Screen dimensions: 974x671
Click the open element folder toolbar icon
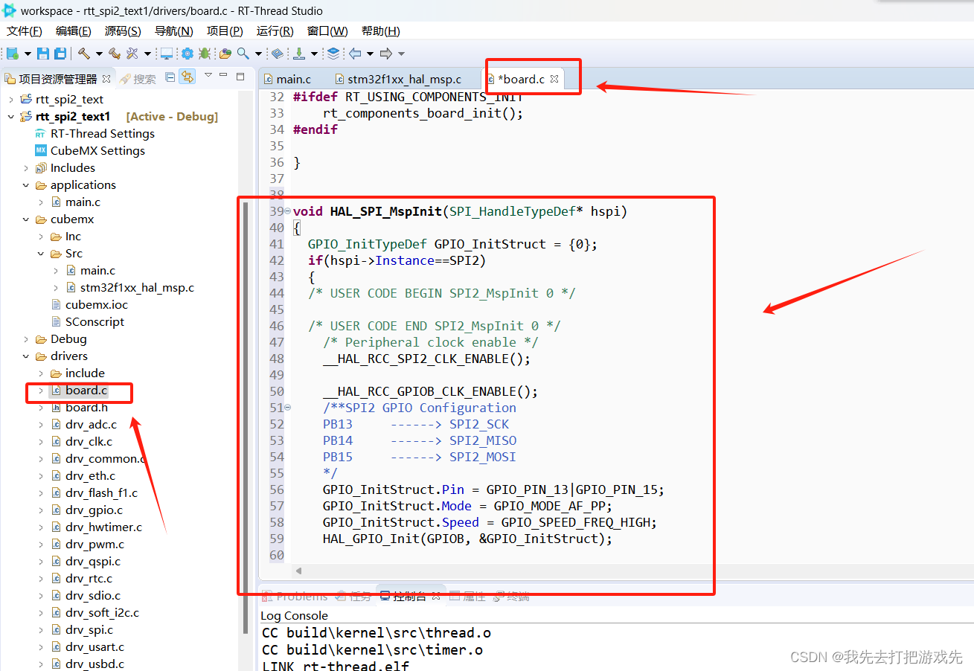[225, 54]
